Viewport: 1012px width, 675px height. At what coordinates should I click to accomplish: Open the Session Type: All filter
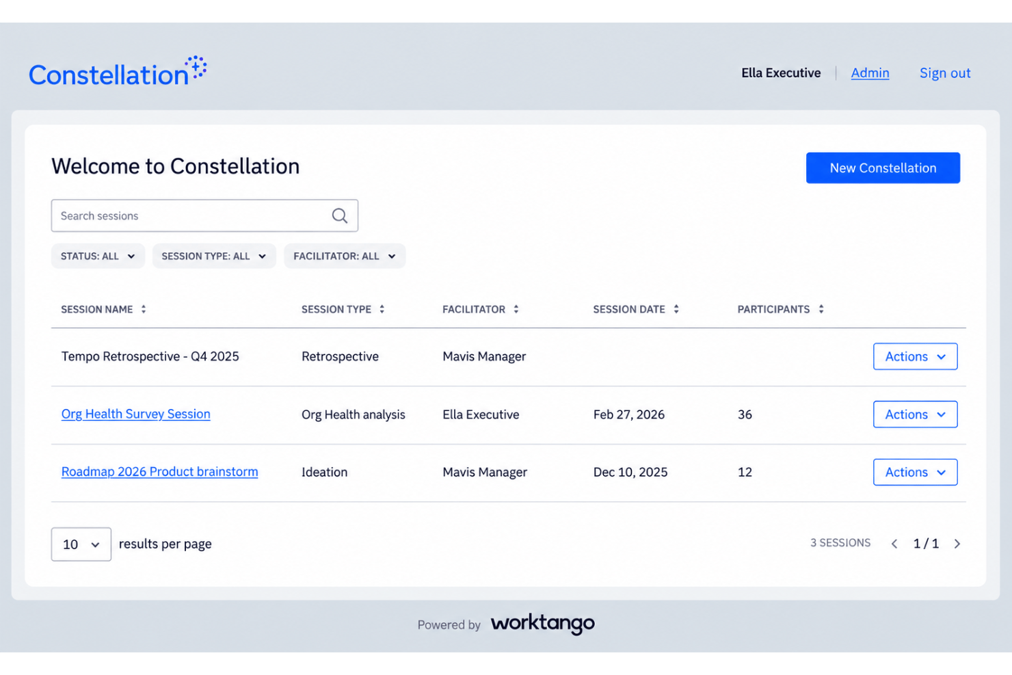pos(214,256)
